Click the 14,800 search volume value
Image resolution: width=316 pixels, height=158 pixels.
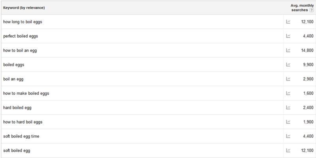(307, 51)
